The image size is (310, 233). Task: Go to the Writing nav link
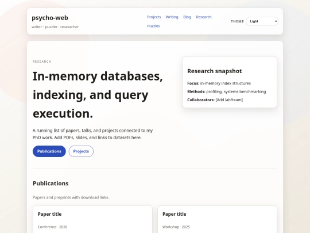coord(172,17)
